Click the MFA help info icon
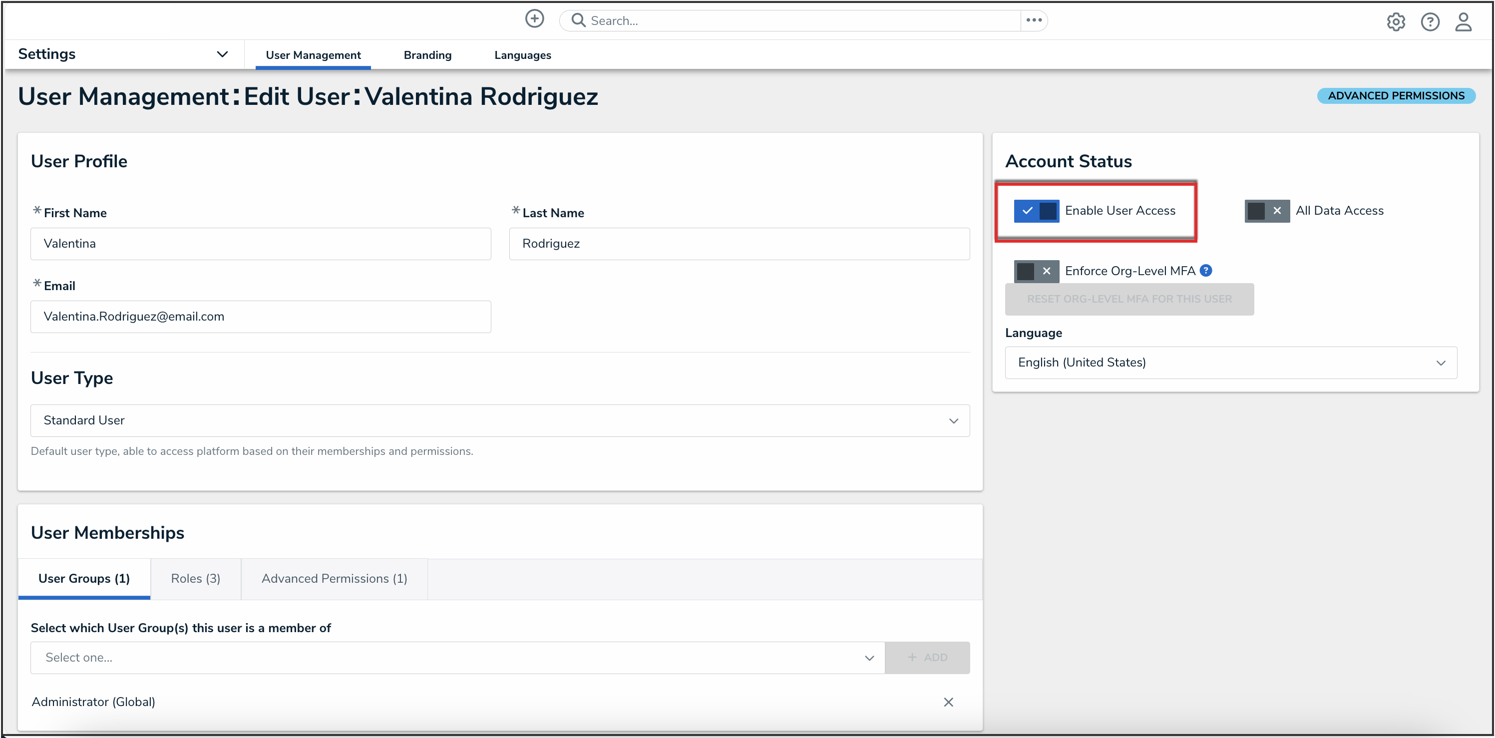 click(x=1206, y=270)
